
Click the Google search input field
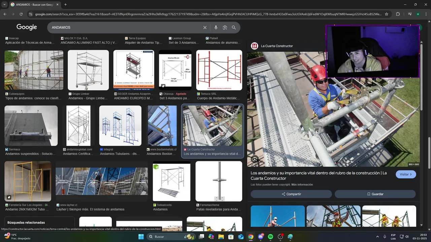coord(125,28)
